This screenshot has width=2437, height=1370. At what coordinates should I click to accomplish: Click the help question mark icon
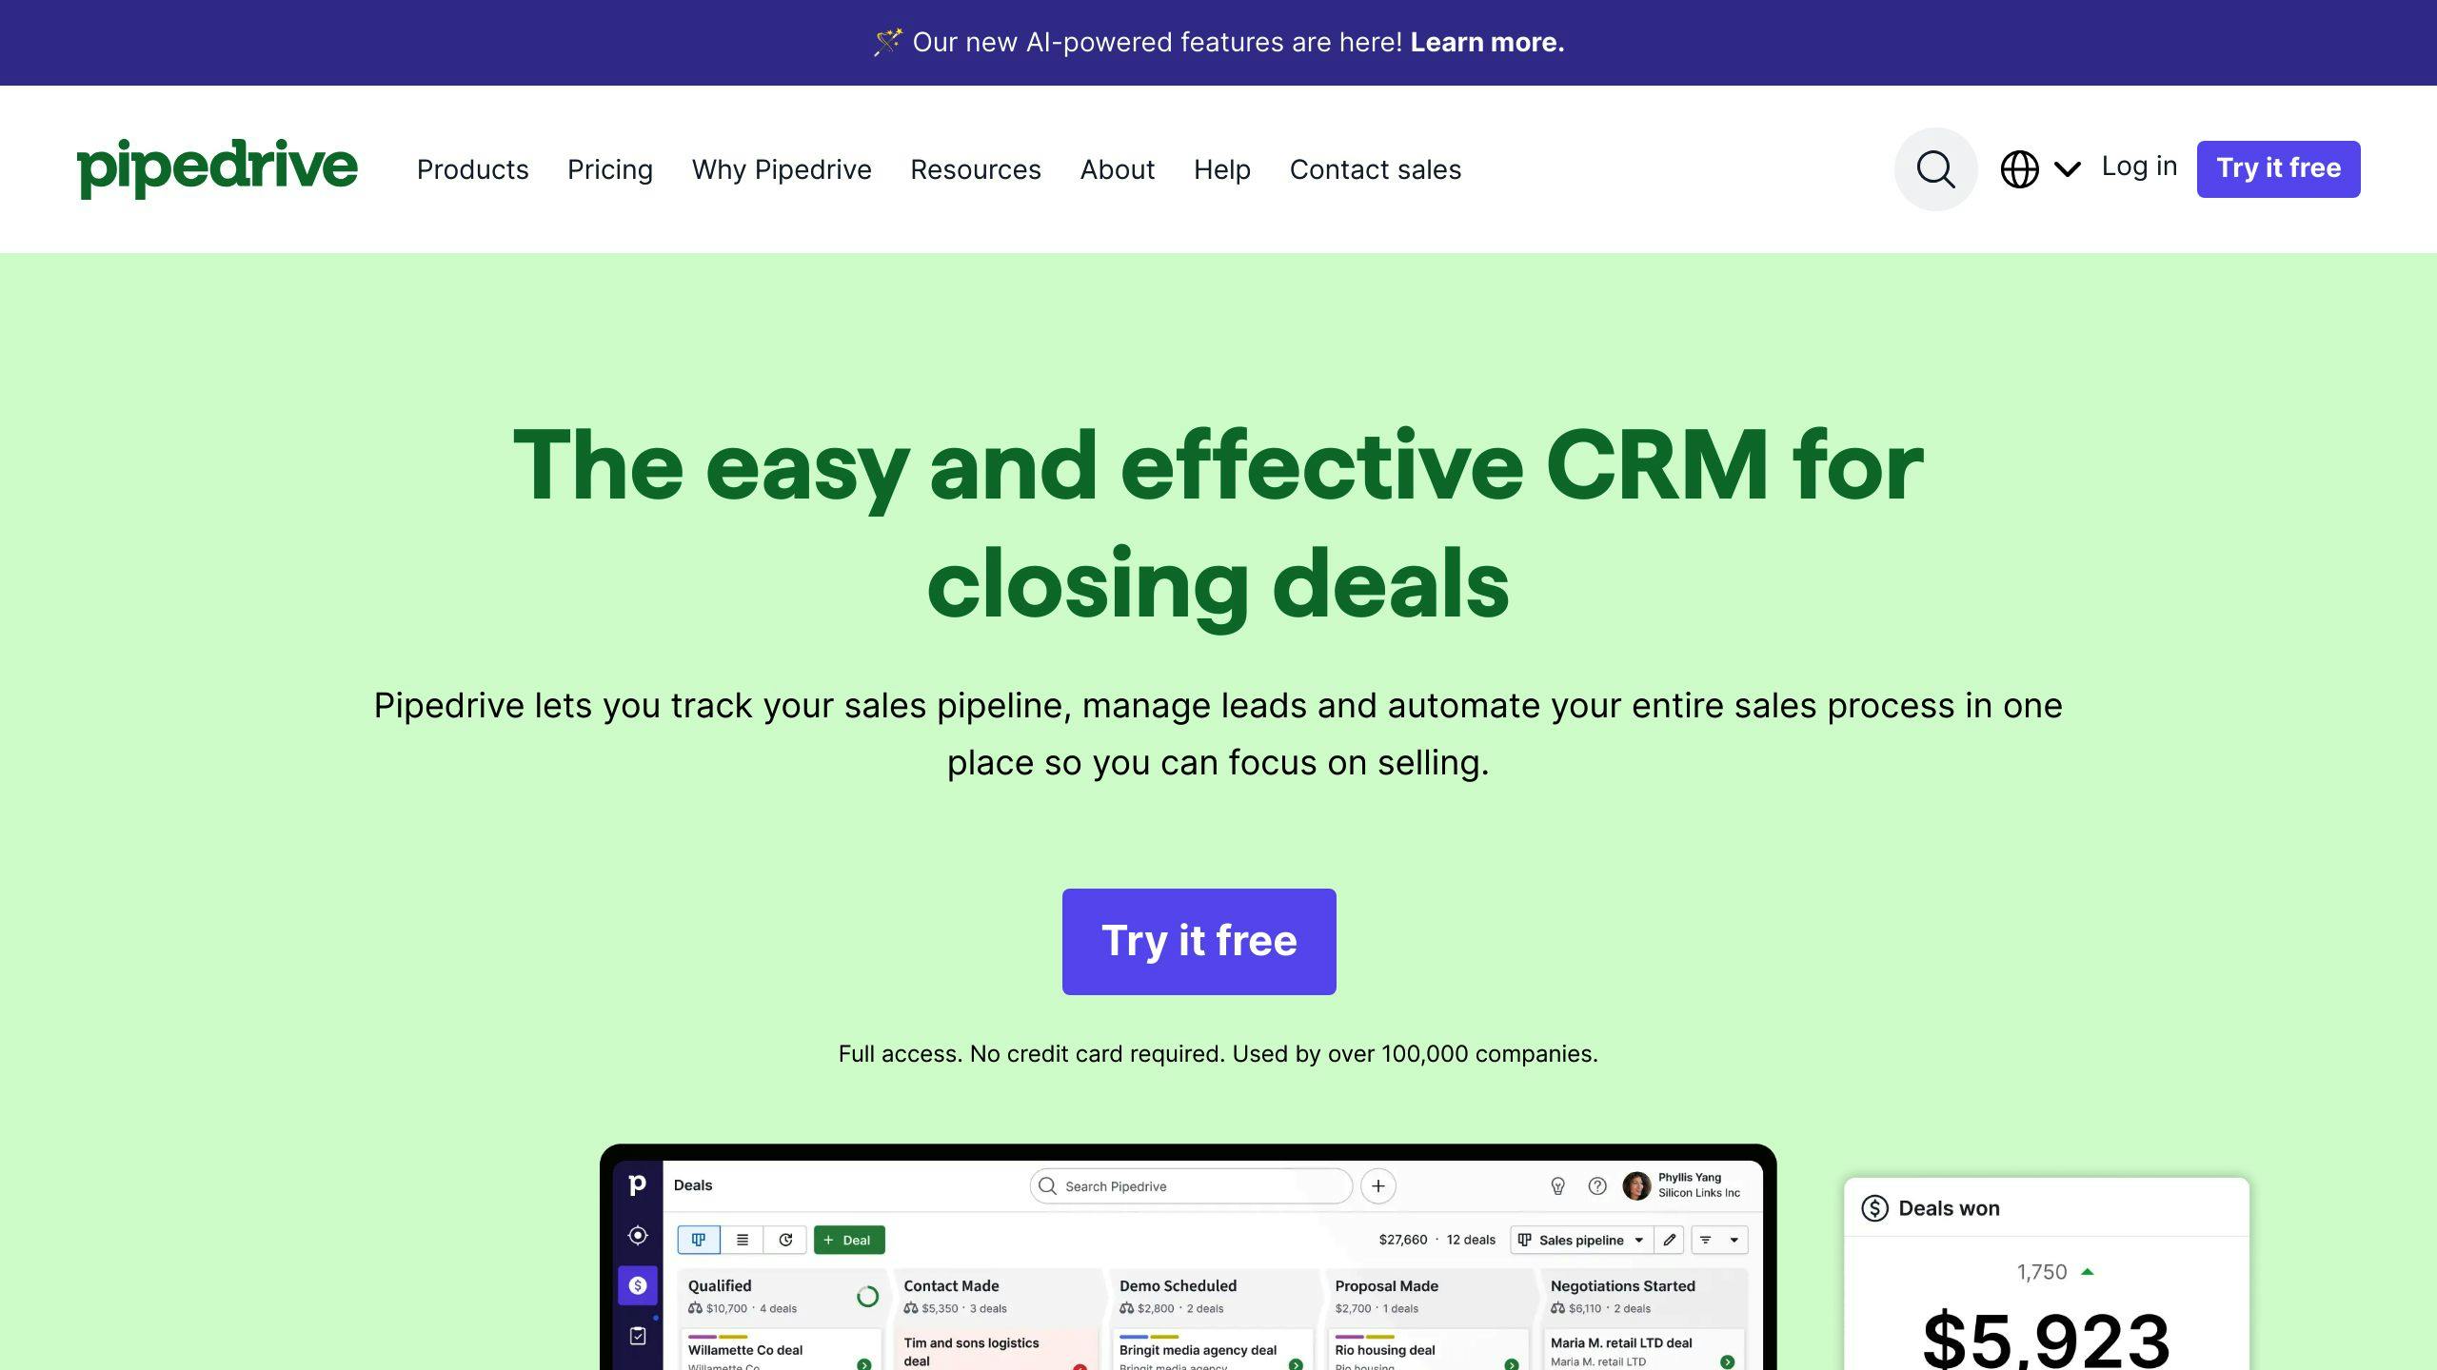pyautogui.click(x=1598, y=1186)
